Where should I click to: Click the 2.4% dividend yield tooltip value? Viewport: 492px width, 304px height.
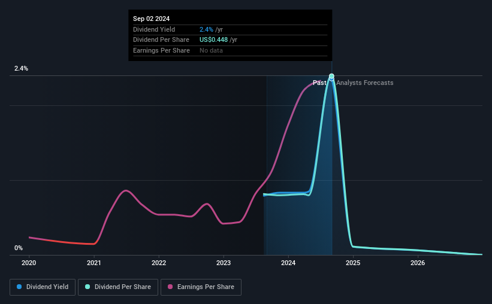(x=206, y=29)
